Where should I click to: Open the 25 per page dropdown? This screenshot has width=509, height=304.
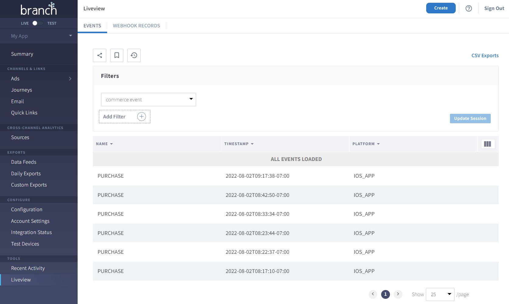(x=440, y=294)
